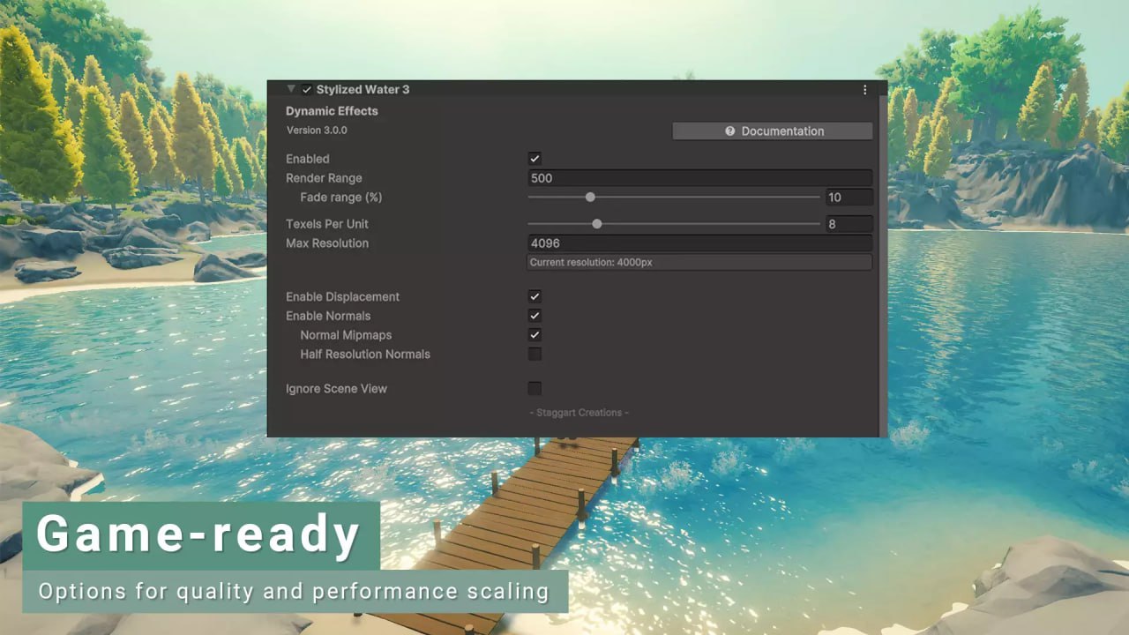This screenshot has height=635, width=1129.
Task: Enable Half Resolution Normals
Action: point(535,354)
